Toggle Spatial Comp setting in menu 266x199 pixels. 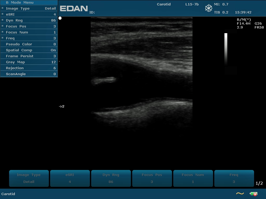pyautogui.click(x=29, y=50)
